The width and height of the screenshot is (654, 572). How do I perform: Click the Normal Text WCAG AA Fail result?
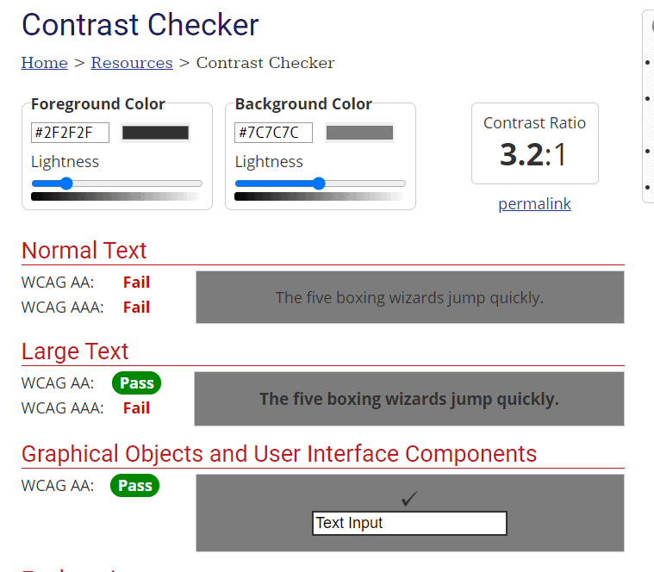coord(136,283)
